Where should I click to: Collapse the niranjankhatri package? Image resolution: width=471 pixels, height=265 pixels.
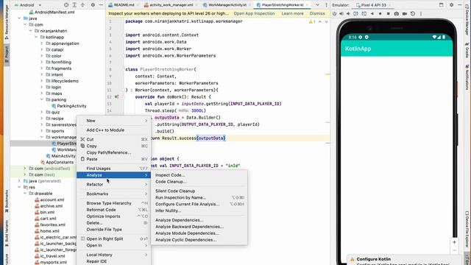pos(31,31)
